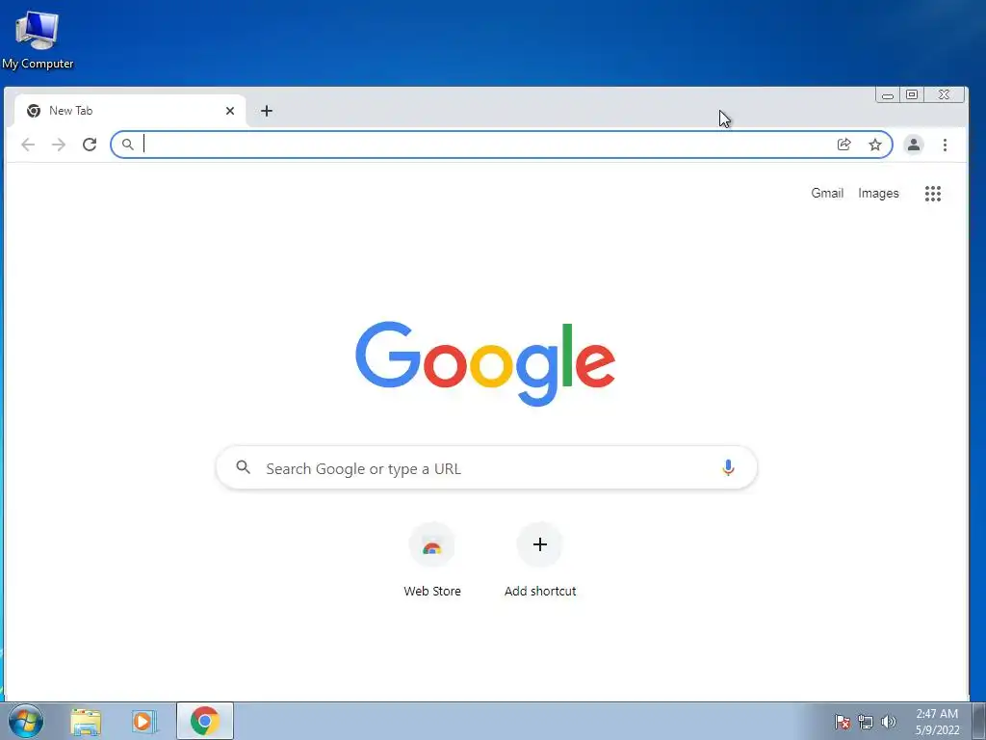
Task: Click the search icon in address bar
Action: [128, 145]
